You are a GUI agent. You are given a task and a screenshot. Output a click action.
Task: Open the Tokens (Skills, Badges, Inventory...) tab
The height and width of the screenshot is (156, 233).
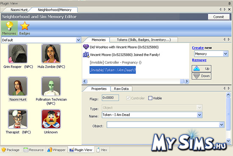(x=144, y=40)
